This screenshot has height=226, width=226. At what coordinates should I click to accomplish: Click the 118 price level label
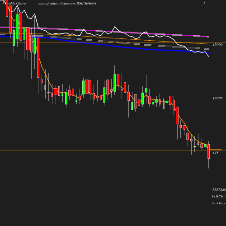pyautogui.click(x=216, y=153)
